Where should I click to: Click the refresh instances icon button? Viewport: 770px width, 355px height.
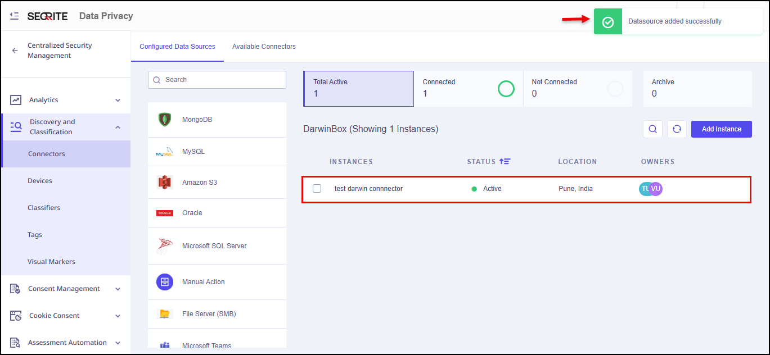[677, 129]
